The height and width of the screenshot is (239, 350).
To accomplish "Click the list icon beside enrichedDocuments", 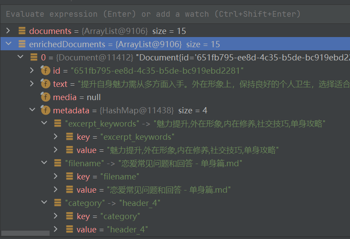I will pos(22,44).
